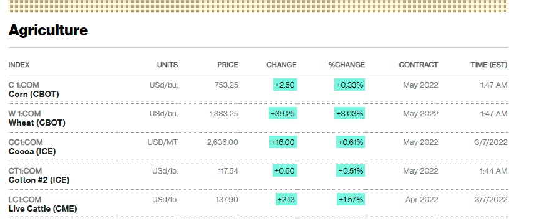
Task: Click 1:47 AM time in Wheat row
Action: coord(494,113)
